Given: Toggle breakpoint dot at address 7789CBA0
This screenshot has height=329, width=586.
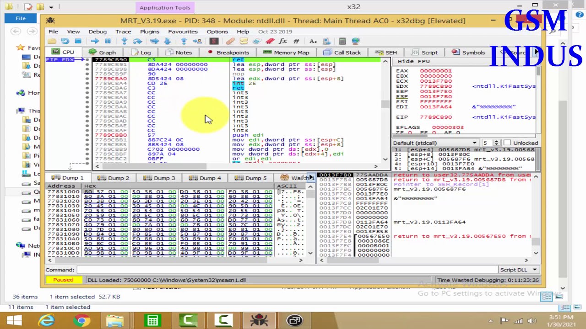Looking at the screenshot, I should click(87, 79).
